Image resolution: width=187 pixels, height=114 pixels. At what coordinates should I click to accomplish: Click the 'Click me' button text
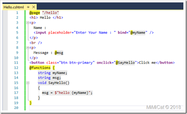[x=147, y=63]
